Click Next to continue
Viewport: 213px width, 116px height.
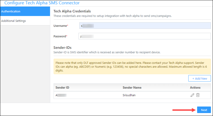[x=204, y=110]
